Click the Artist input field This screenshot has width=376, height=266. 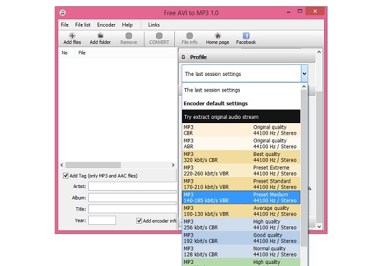[x=132, y=186]
